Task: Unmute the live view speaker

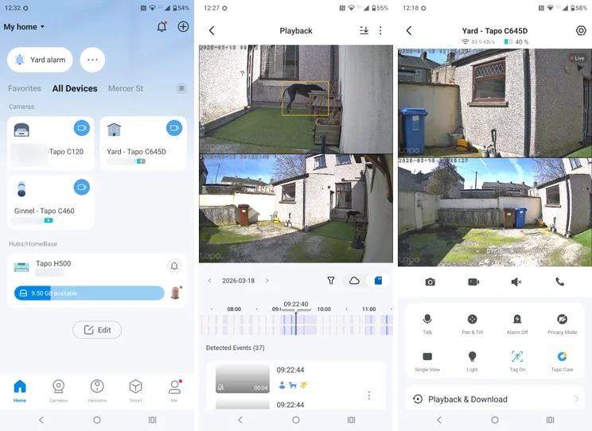Action: (x=516, y=282)
